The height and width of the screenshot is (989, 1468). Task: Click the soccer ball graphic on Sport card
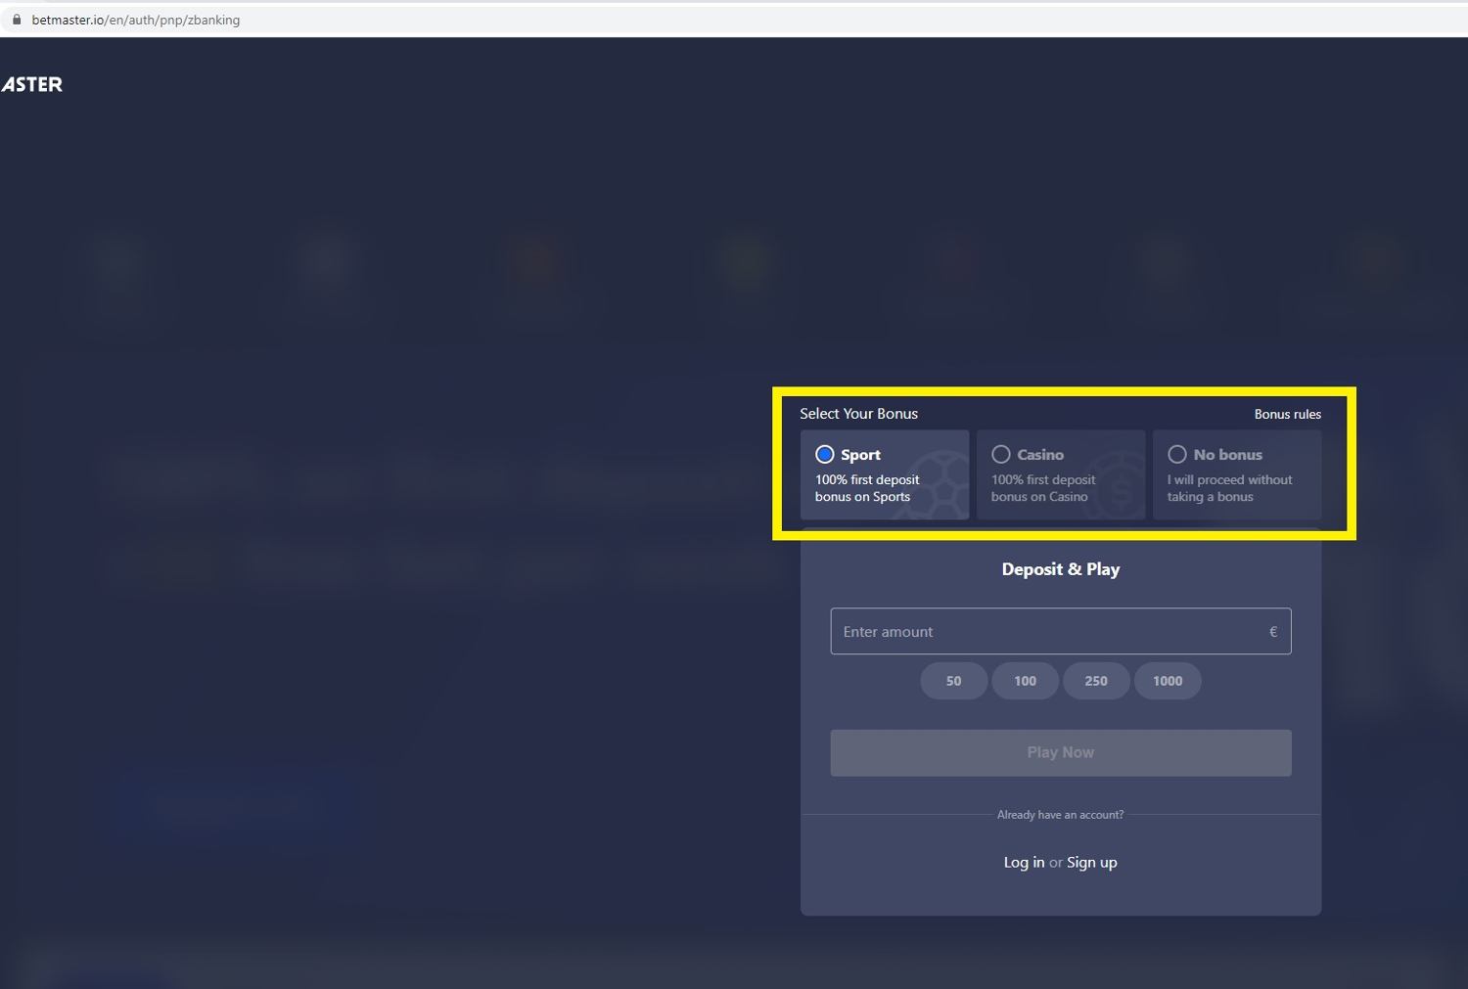point(937,484)
